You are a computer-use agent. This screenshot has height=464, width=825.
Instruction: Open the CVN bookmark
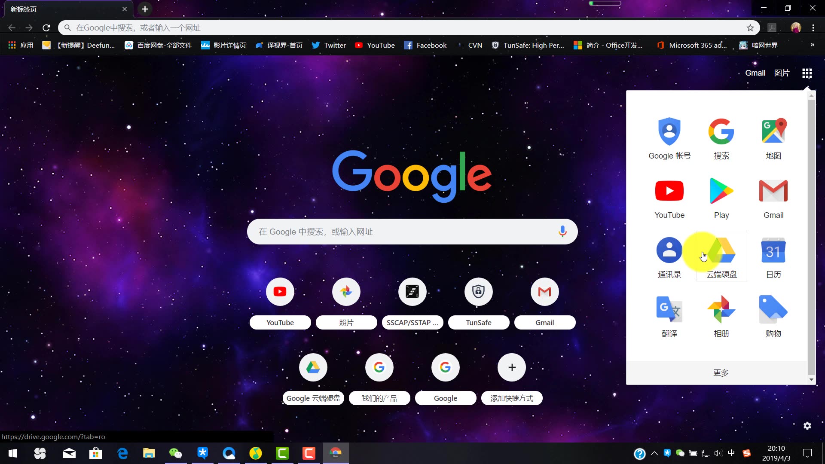(469, 45)
